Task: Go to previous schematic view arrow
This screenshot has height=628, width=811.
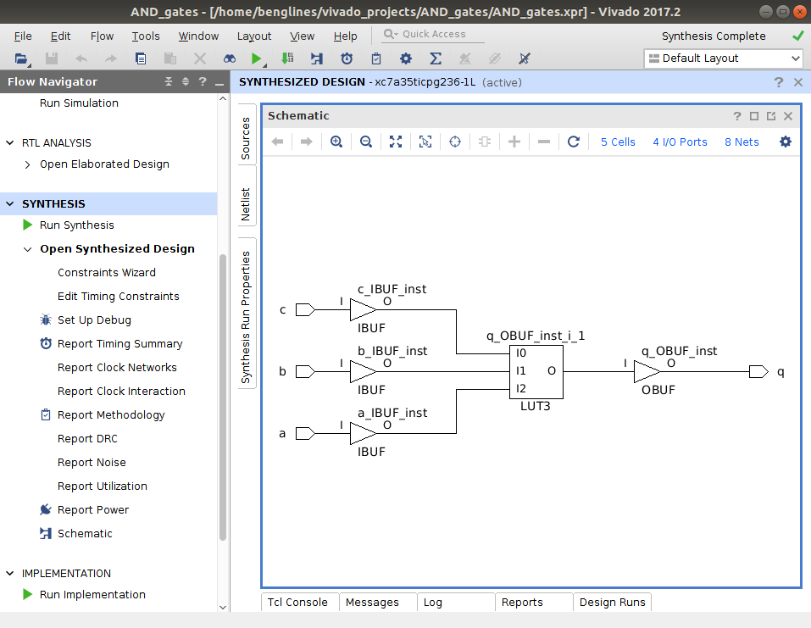Action: pos(278,142)
